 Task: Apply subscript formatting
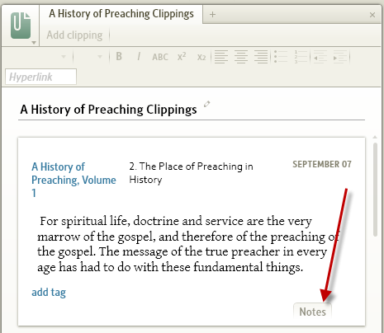tap(201, 57)
